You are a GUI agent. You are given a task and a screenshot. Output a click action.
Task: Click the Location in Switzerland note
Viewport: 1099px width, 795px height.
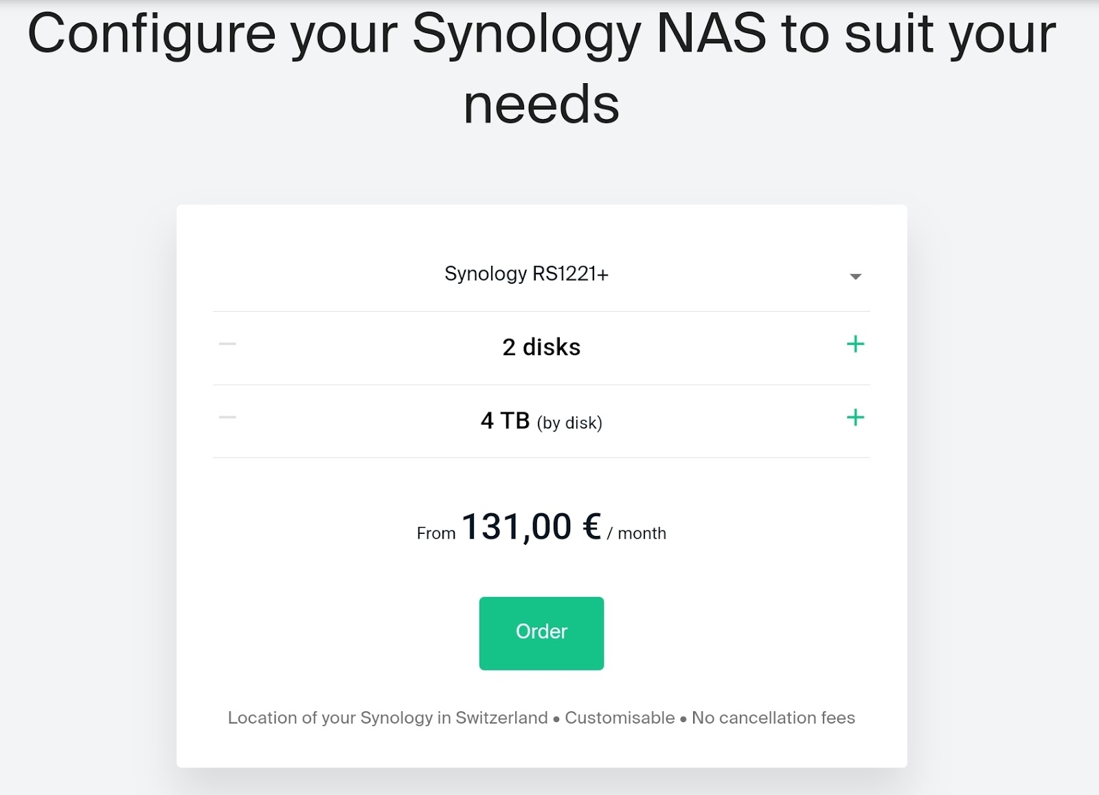[387, 717]
